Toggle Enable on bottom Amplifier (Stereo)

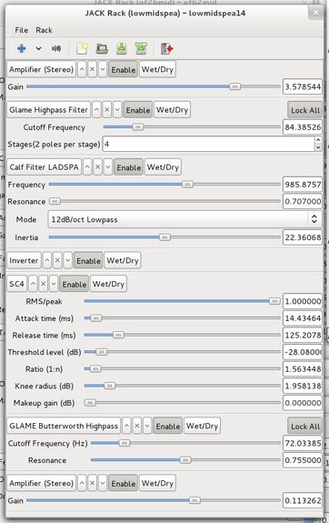pos(124,483)
